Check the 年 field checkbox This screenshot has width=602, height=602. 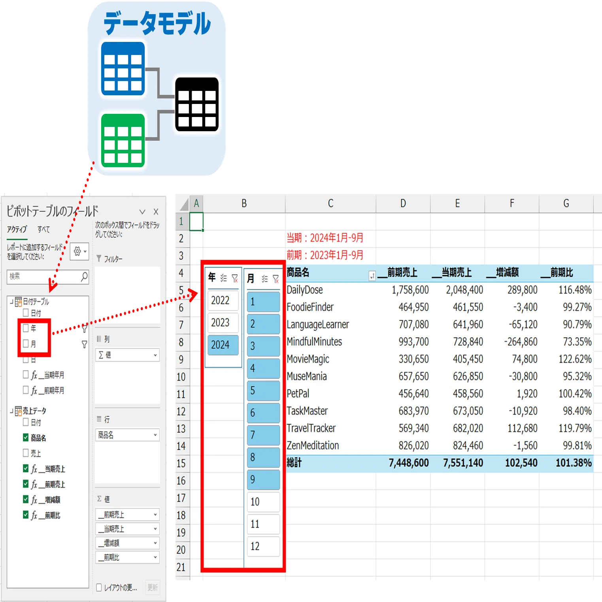click(x=26, y=328)
